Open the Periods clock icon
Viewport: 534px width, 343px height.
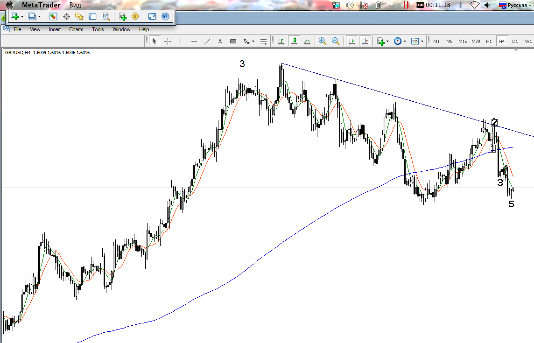[x=397, y=41]
